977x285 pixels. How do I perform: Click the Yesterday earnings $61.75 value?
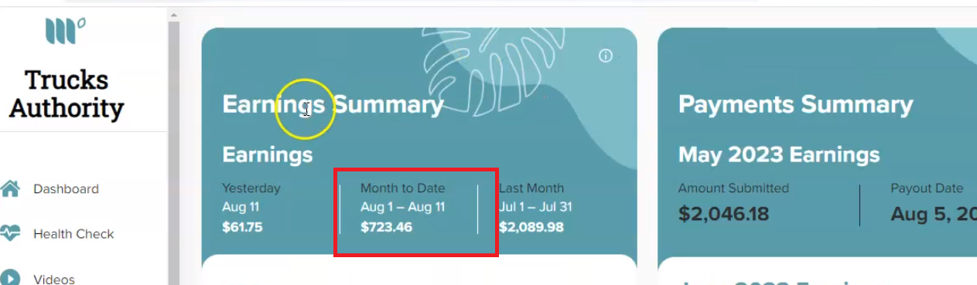click(x=242, y=227)
